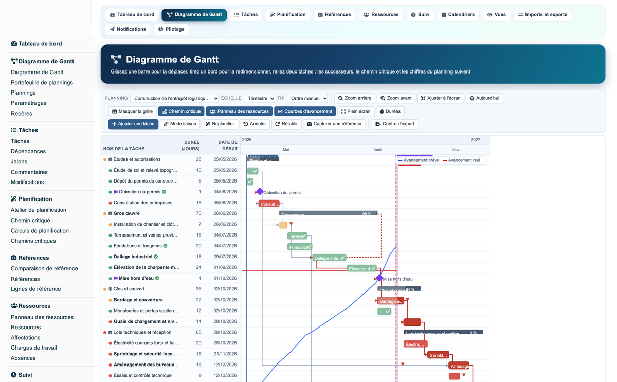Click sidebar Diagramme de Gantt section icon
Screen dimensions: 617x382
(14, 61)
